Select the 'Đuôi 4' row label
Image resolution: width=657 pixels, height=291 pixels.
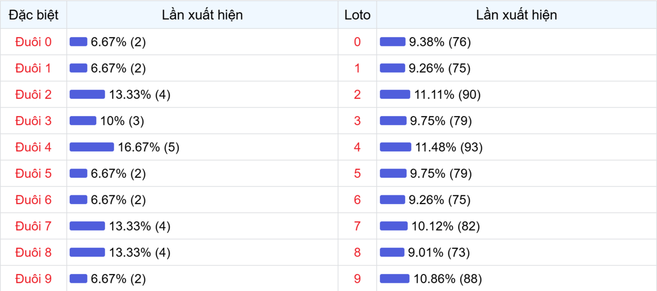(x=33, y=147)
